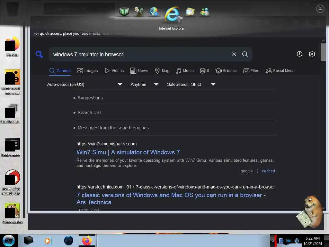Switch to the Images search tab
The height and width of the screenshot is (247, 329).
87,70
